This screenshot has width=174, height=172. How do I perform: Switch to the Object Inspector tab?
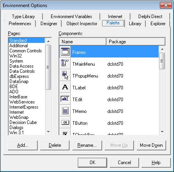(82, 24)
